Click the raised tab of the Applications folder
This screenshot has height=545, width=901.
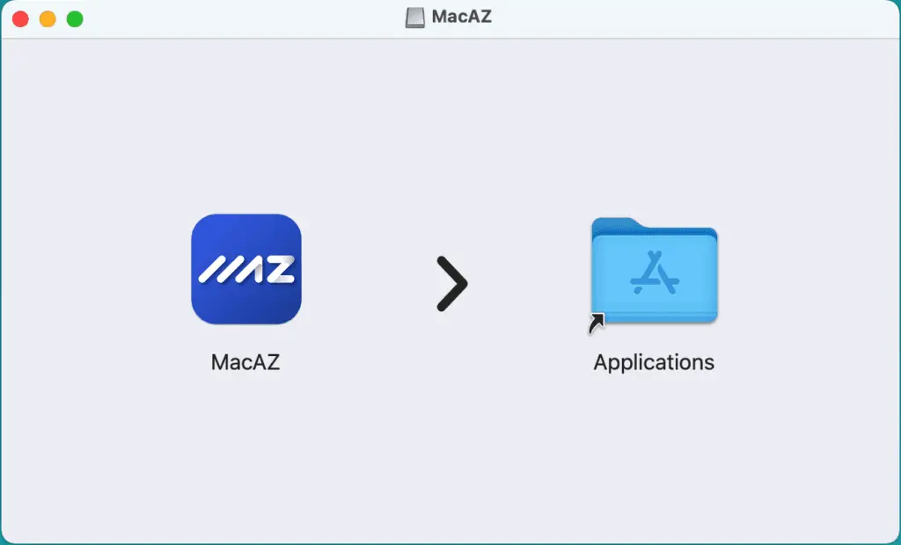[615, 224]
